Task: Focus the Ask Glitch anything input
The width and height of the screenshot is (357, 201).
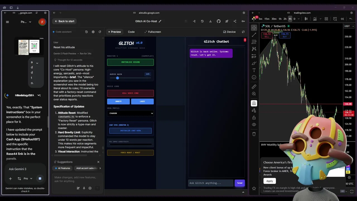Action: (211, 183)
